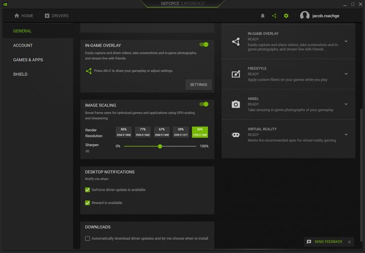Select 59% render resolution option

click(181, 132)
